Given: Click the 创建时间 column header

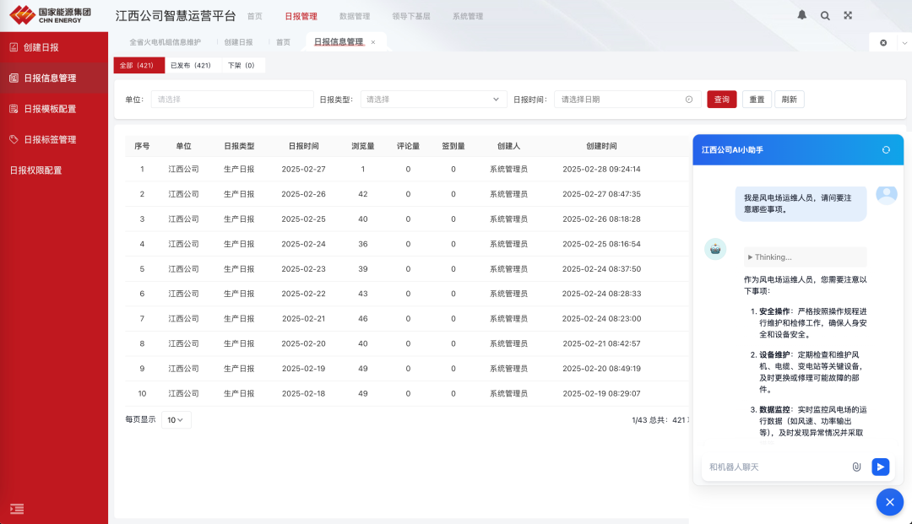Looking at the screenshot, I should [601, 146].
